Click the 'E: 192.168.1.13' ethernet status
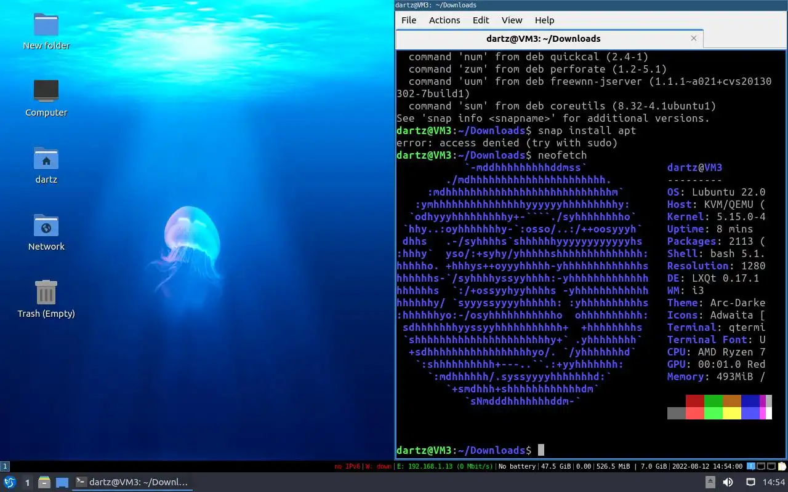This screenshot has width=788, height=492. coord(445,466)
